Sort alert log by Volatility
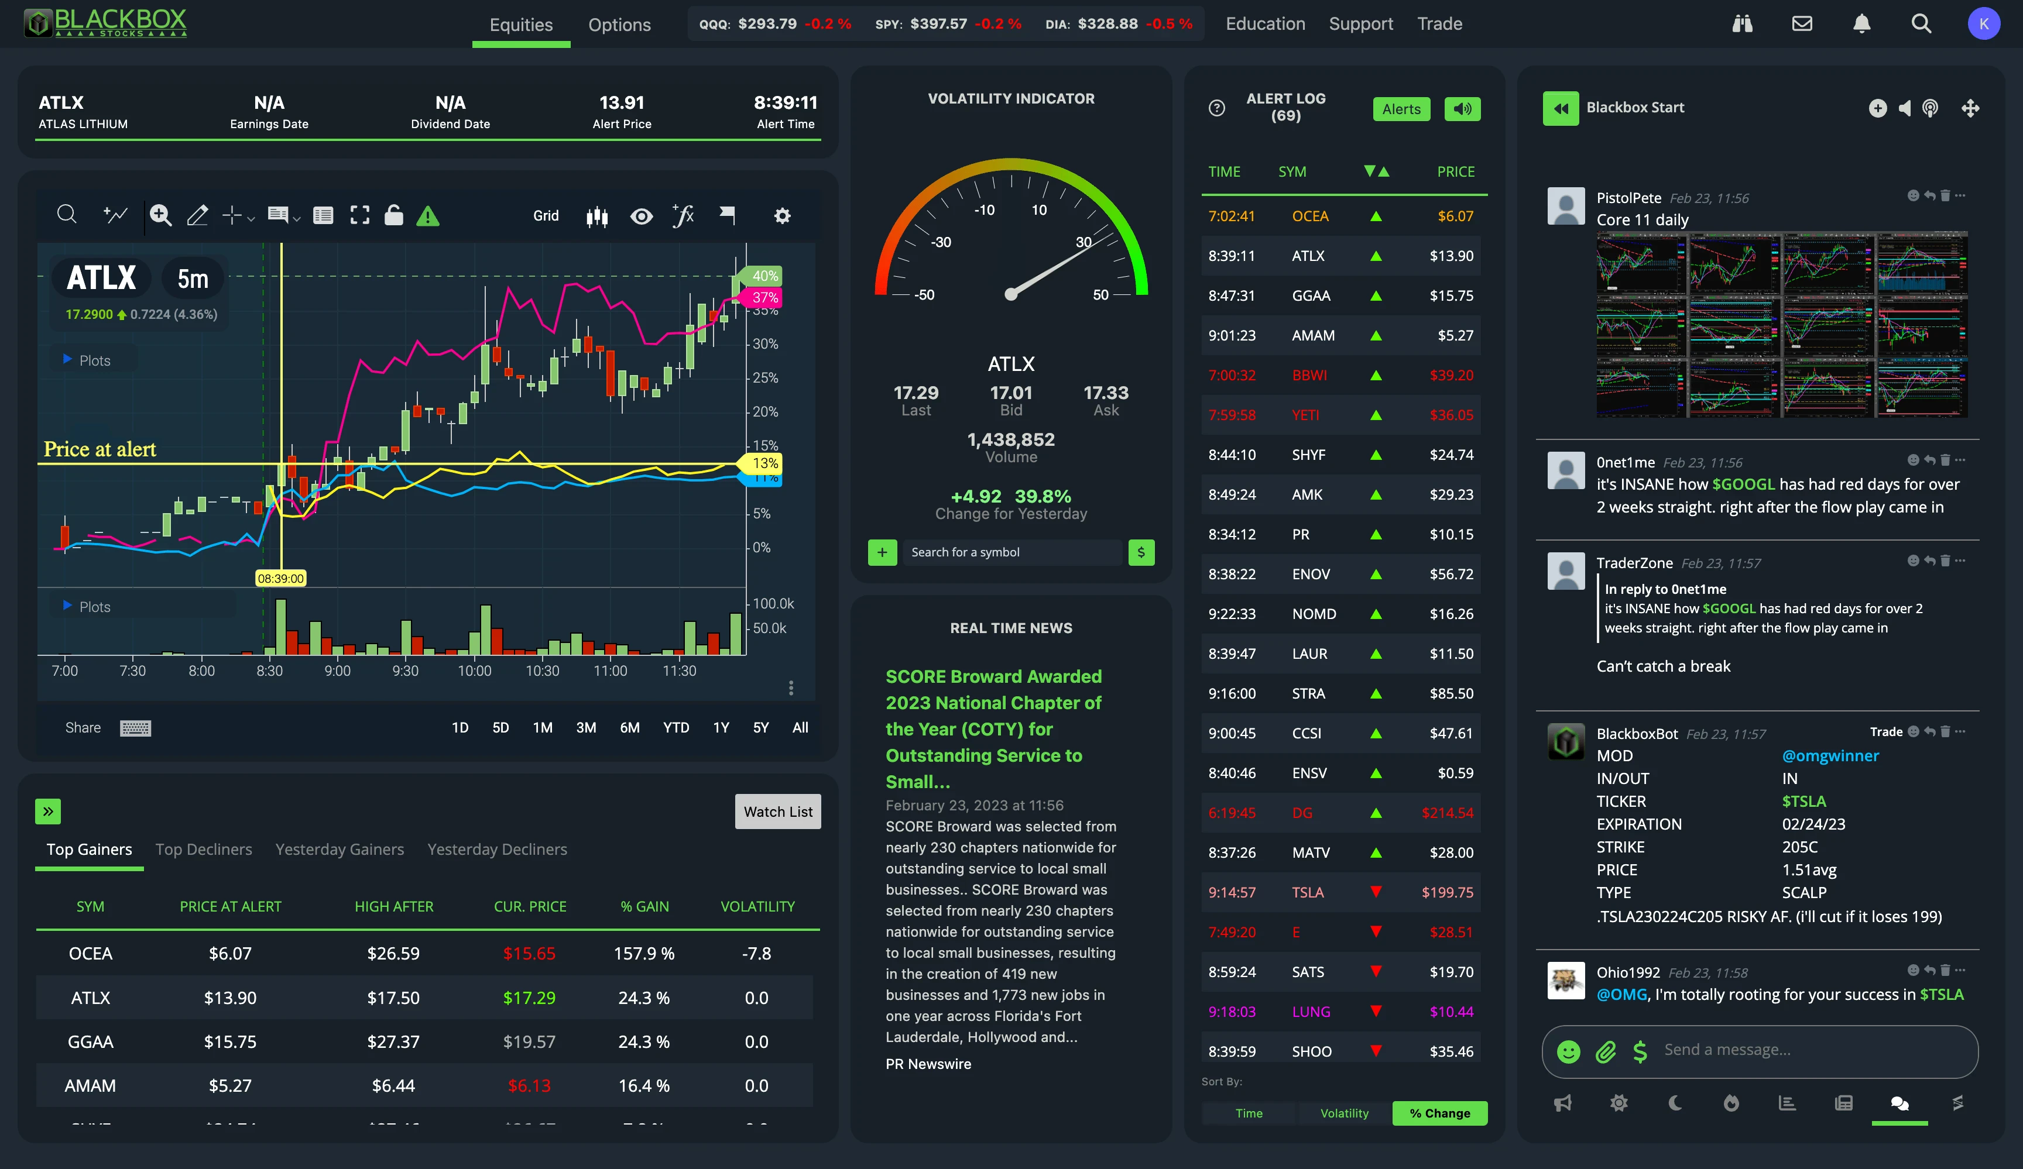Viewport: 2023px width, 1169px height. pos(1344,1113)
